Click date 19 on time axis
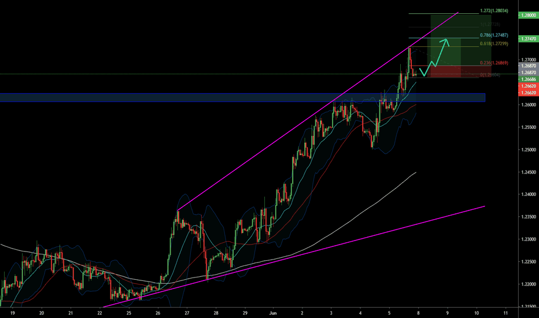539x318 pixels. [x=12, y=313]
